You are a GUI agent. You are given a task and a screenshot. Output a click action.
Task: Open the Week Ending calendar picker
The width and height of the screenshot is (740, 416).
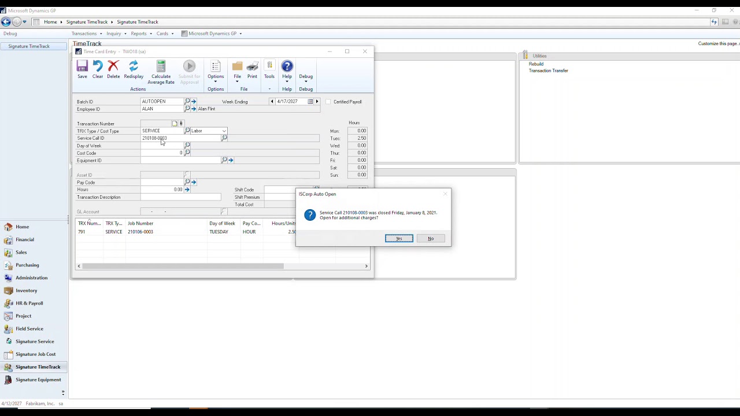point(310,102)
